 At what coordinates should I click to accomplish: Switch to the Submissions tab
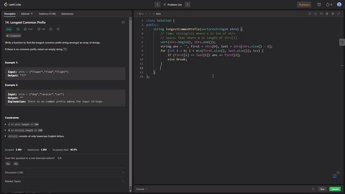67,13
